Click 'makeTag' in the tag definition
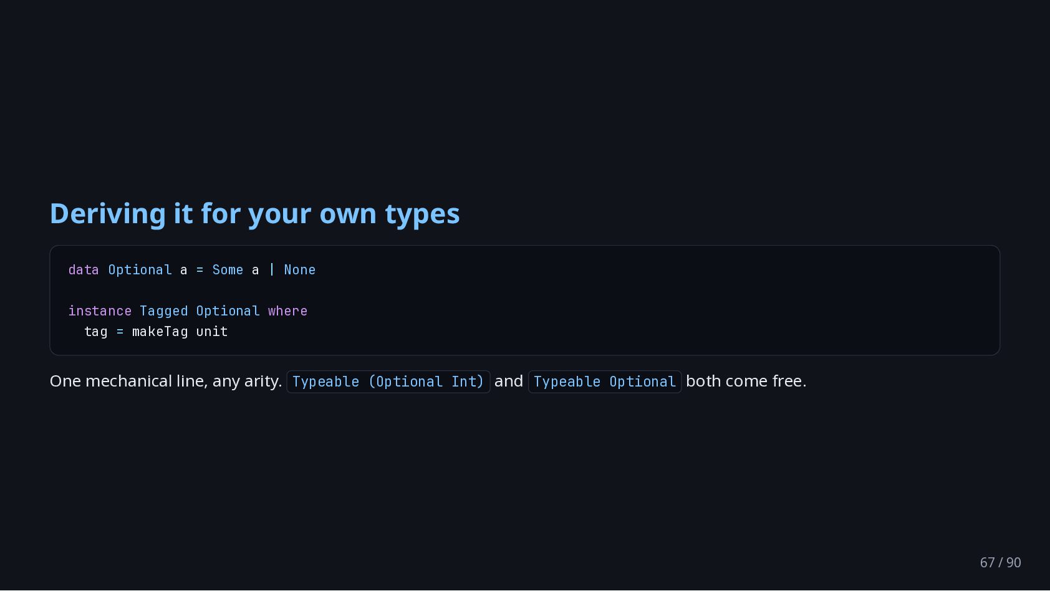 (160, 332)
